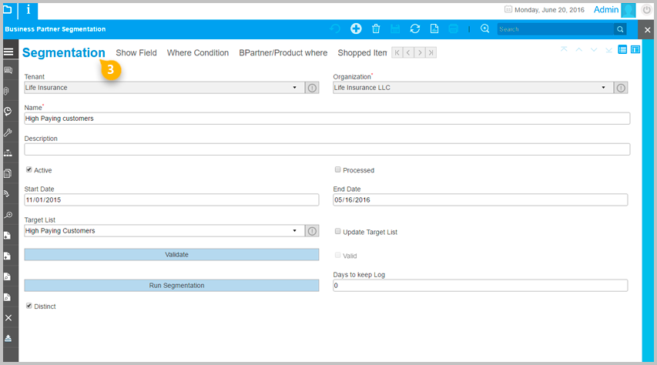Toggle the Valid checkbox
657x365 pixels.
coord(337,255)
